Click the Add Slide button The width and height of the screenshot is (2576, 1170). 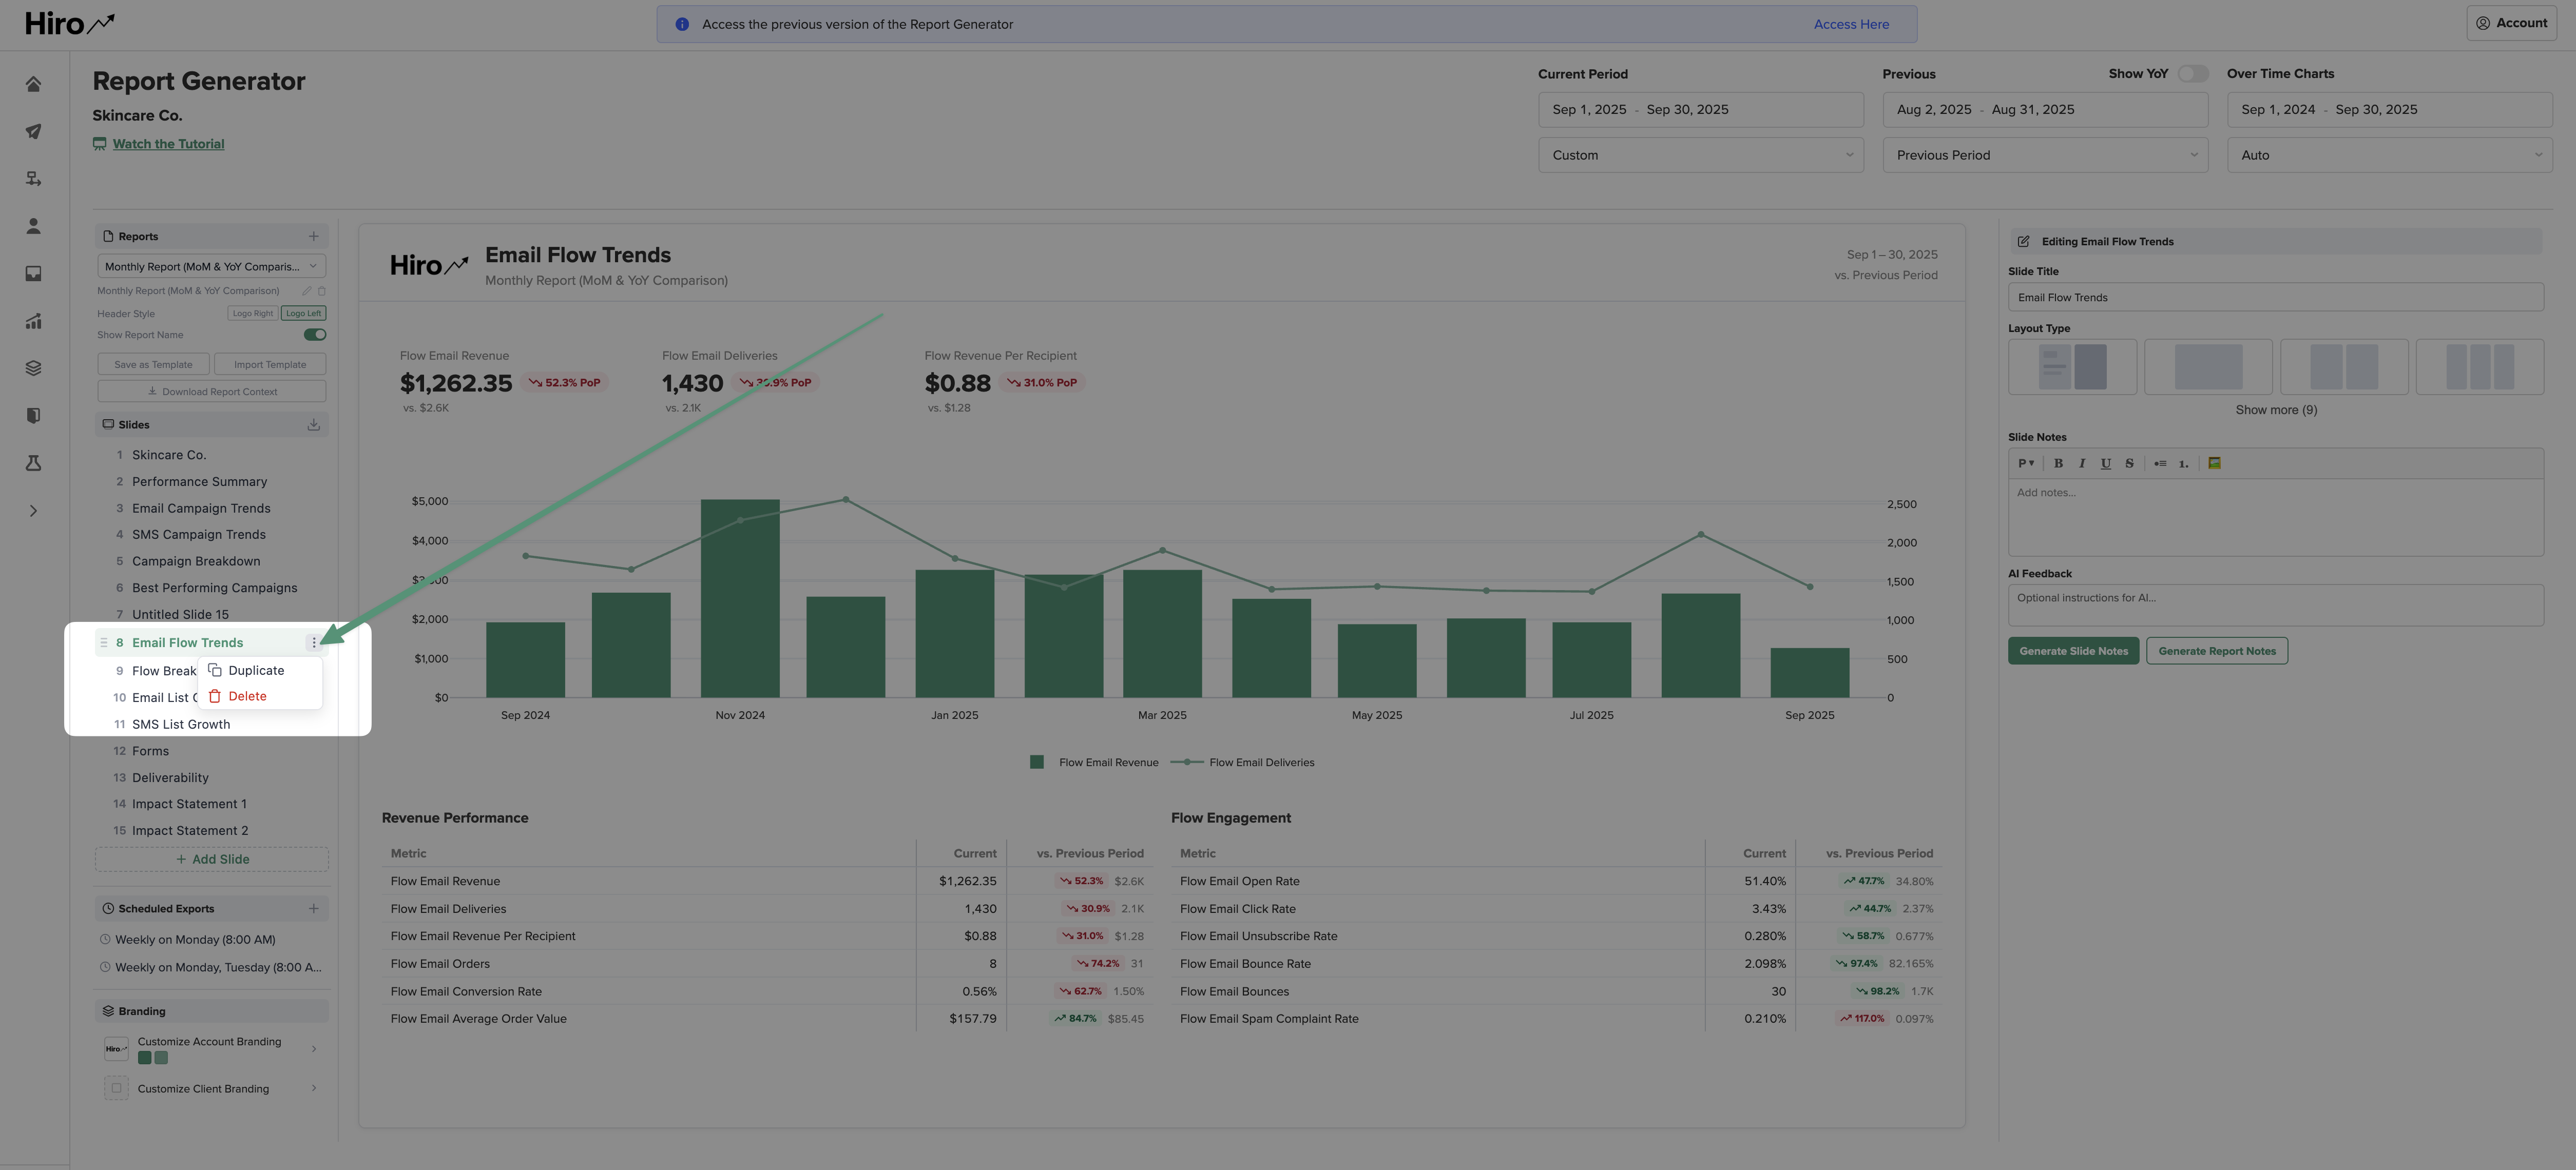pyautogui.click(x=211, y=859)
